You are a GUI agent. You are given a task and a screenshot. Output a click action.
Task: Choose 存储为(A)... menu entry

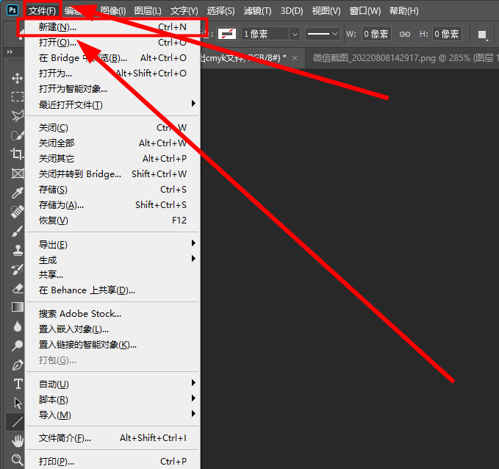pyautogui.click(x=112, y=205)
